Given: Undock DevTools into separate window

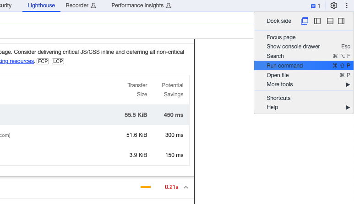Looking at the screenshot, I should (x=305, y=21).
